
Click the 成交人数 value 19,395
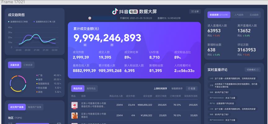click(105, 57)
